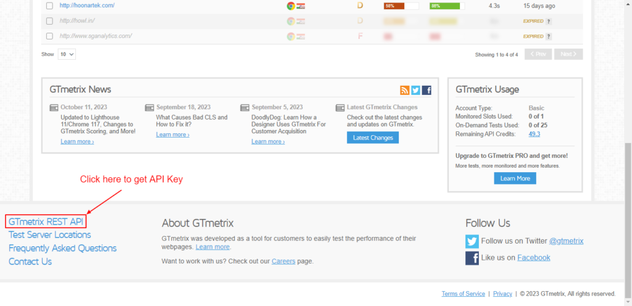
Task: Click the D grade for hoonartek.com
Action: coord(360,6)
